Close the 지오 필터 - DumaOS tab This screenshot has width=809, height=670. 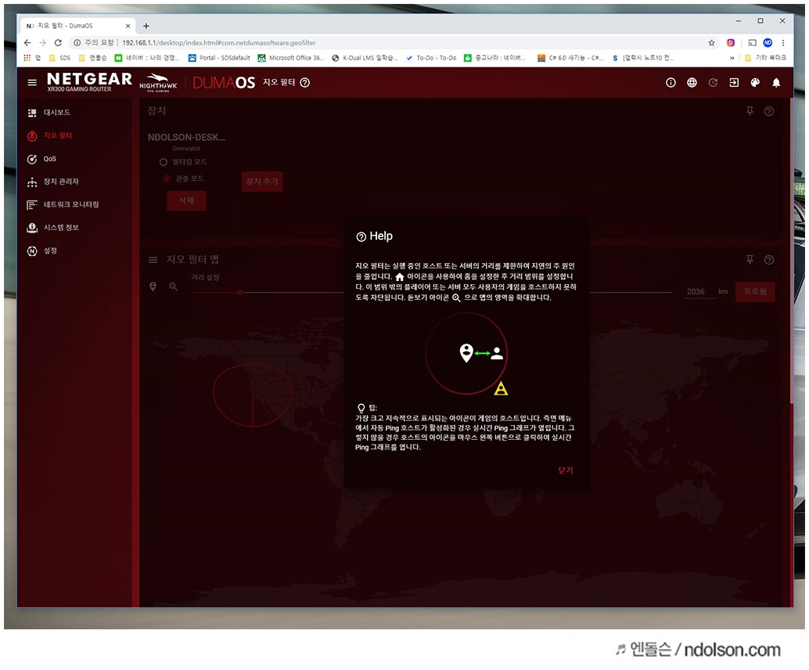click(128, 26)
